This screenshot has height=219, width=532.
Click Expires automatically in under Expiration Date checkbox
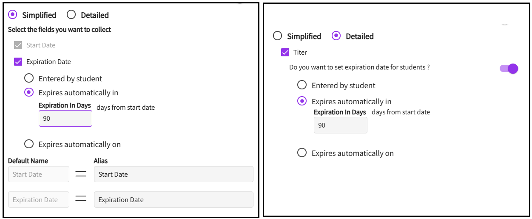29,92
